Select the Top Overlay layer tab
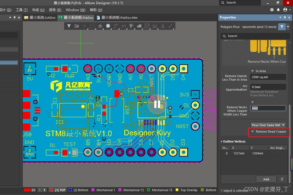The image size is (293, 195). tap(186, 190)
